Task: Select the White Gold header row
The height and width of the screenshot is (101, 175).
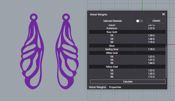Action: [x=127, y=53]
